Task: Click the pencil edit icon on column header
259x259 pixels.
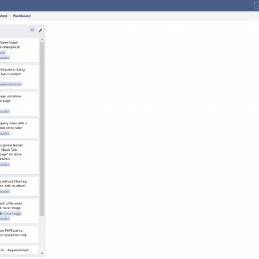Action: (40, 30)
